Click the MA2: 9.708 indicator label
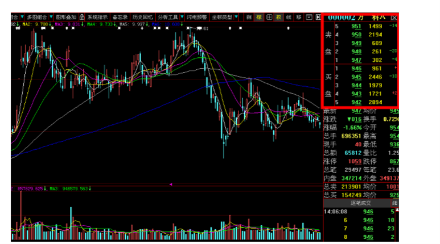The height and width of the screenshot is (244, 440). point(36,24)
